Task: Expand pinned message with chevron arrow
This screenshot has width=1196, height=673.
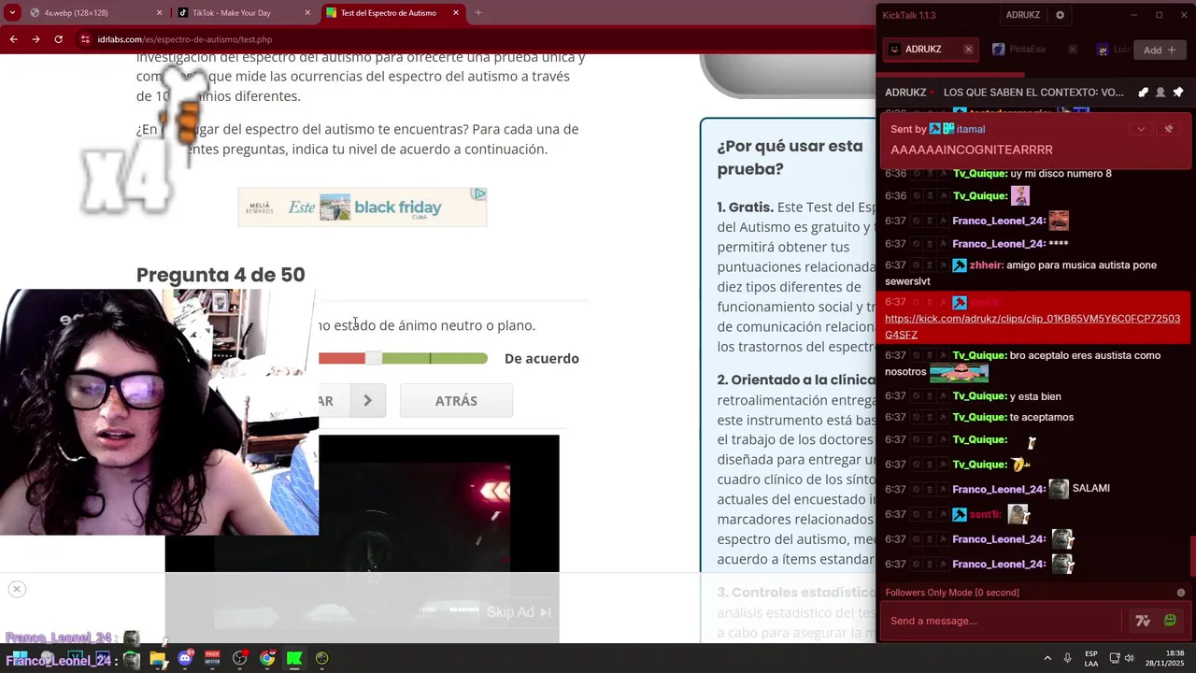Action: point(1140,129)
